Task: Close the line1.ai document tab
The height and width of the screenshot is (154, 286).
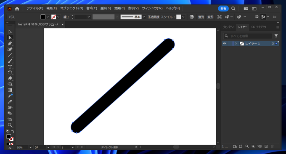Action: click(x=63, y=24)
